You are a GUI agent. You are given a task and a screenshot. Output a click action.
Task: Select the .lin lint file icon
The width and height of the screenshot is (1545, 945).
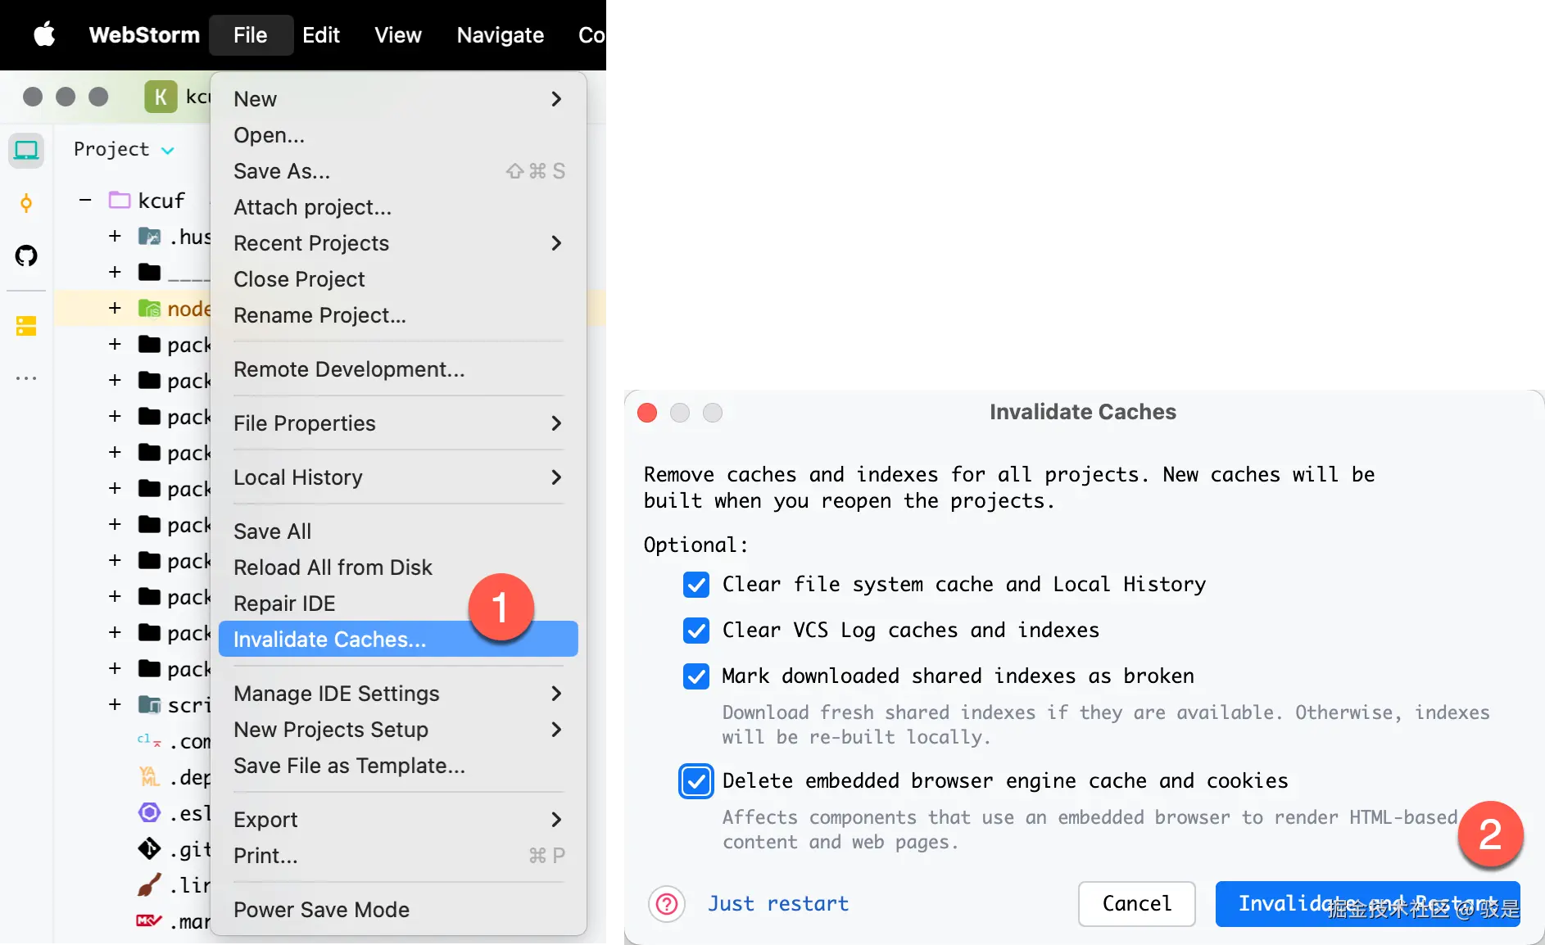click(149, 884)
